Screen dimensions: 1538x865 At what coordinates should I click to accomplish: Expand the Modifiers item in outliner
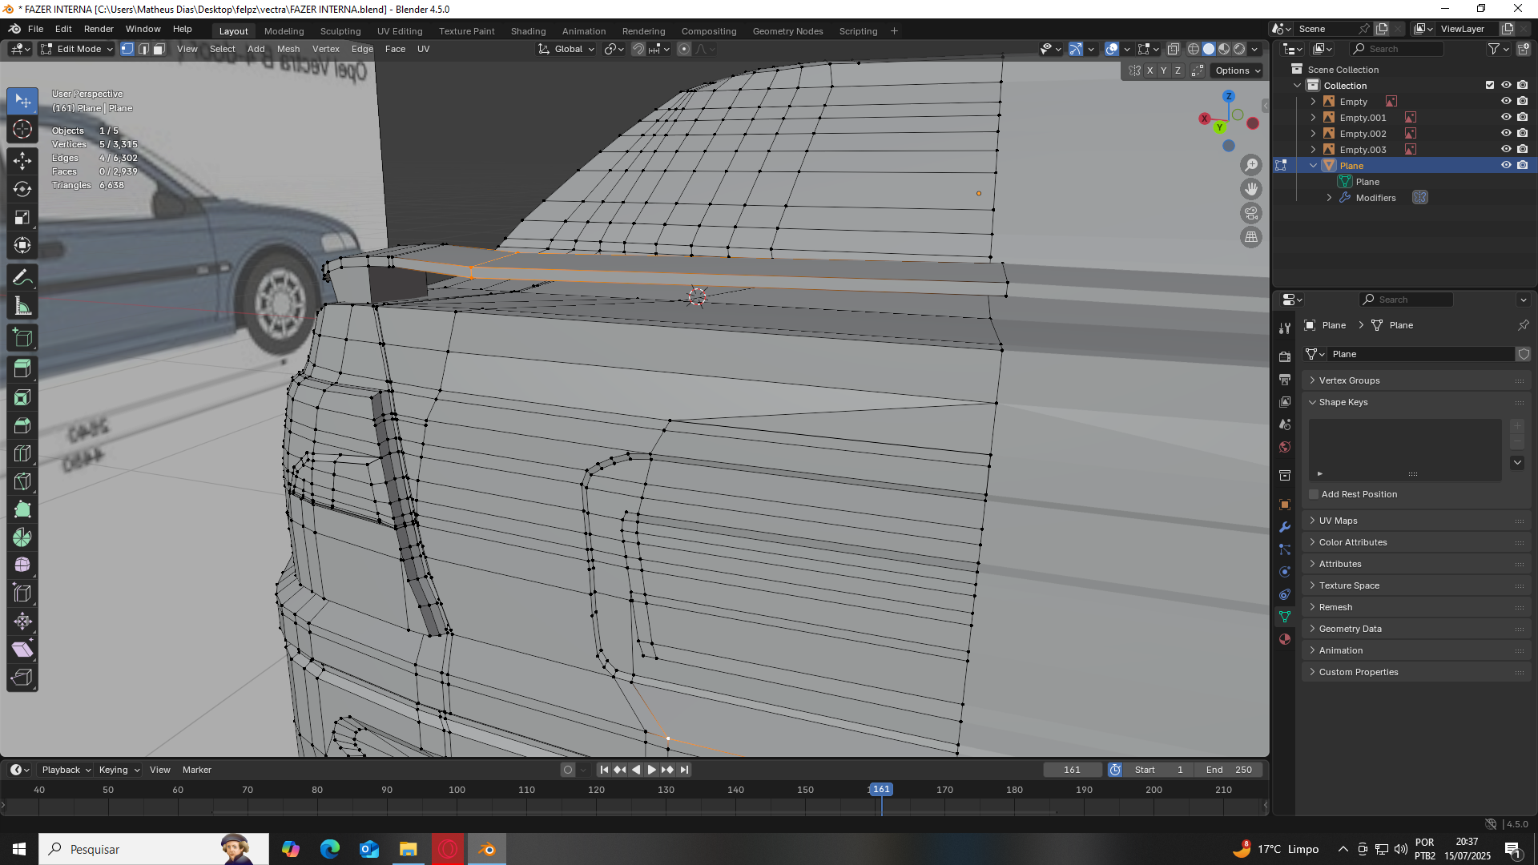(1329, 198)
